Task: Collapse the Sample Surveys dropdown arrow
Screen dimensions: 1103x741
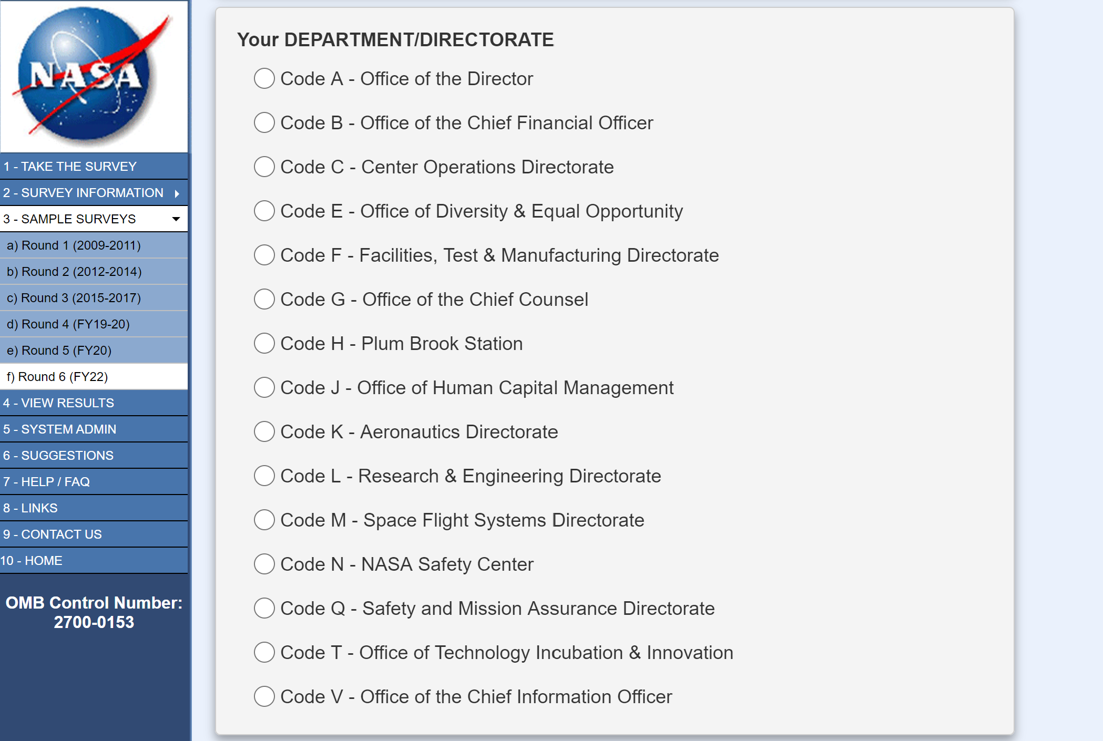Action: (176, 219)
